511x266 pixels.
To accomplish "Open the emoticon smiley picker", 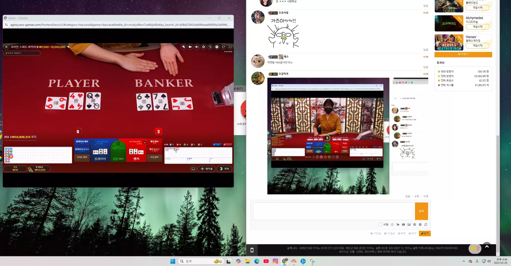I will pyautogui.click(x=392, y=225).
